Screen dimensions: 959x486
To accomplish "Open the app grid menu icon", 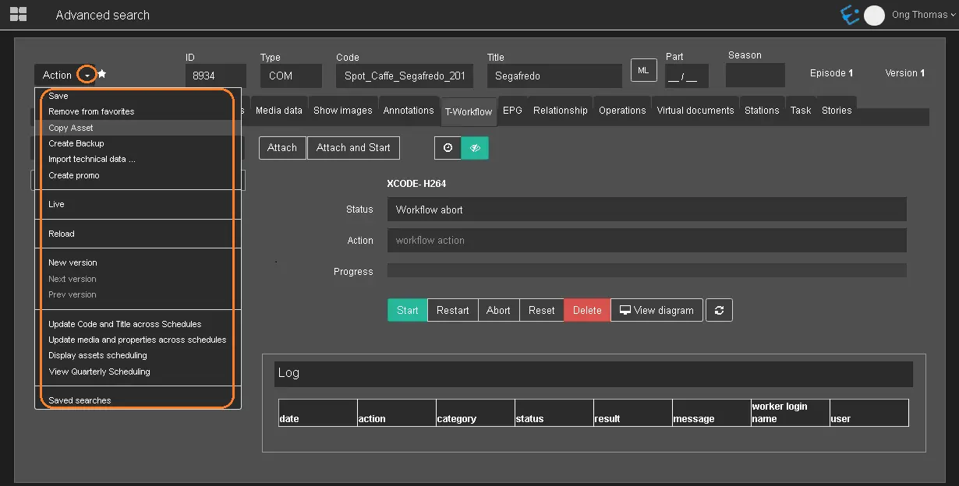I will 18,14.
